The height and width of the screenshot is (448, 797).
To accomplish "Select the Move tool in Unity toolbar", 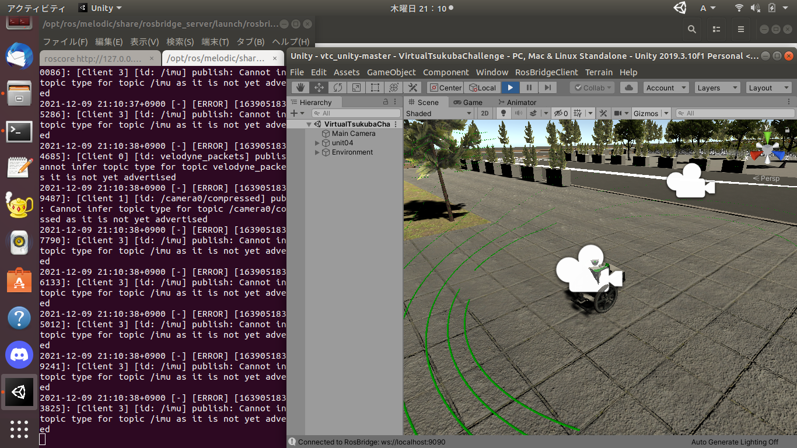I will point(319,87).
